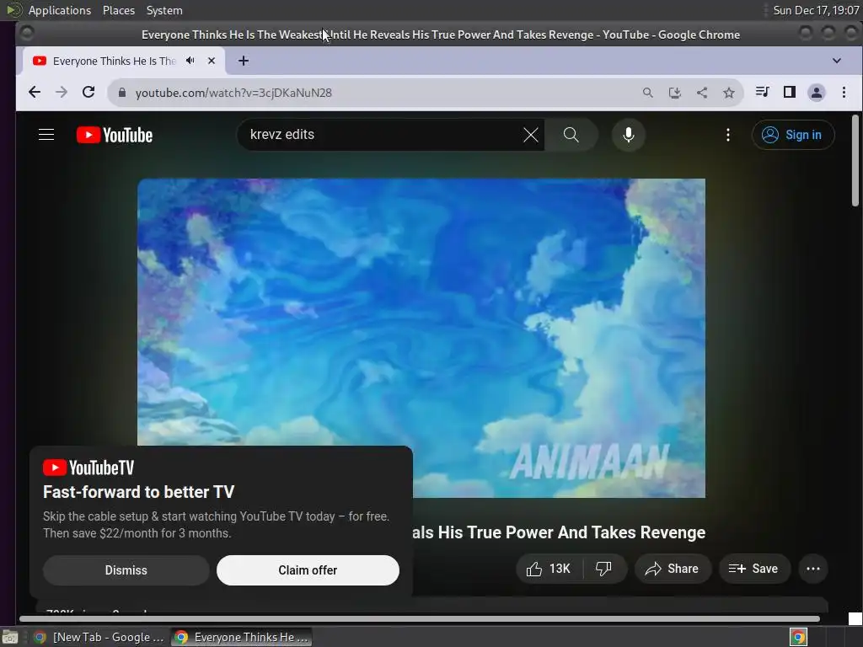The image size is (863, 647).
Task: Open the Places menu
Action: pyautogui.click(x=119, y=10)
